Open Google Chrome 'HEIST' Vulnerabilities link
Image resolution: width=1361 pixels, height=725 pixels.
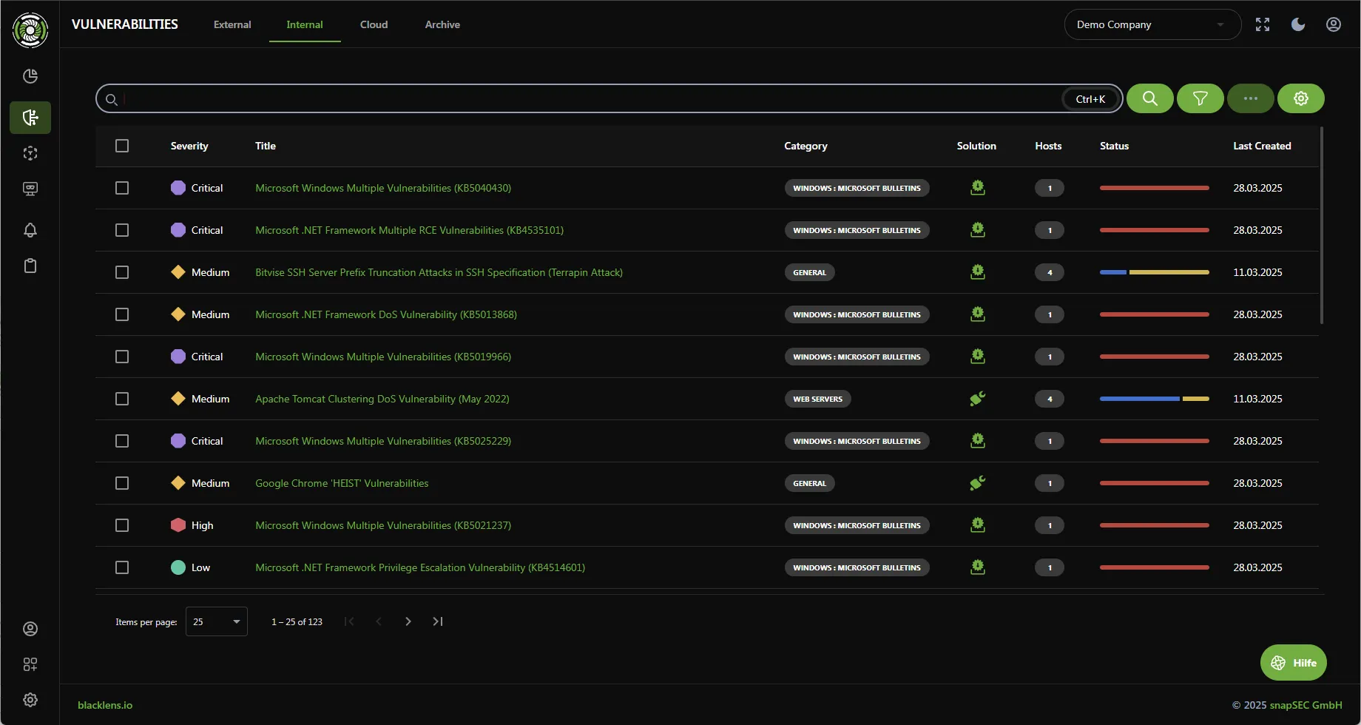pos(342,483)
